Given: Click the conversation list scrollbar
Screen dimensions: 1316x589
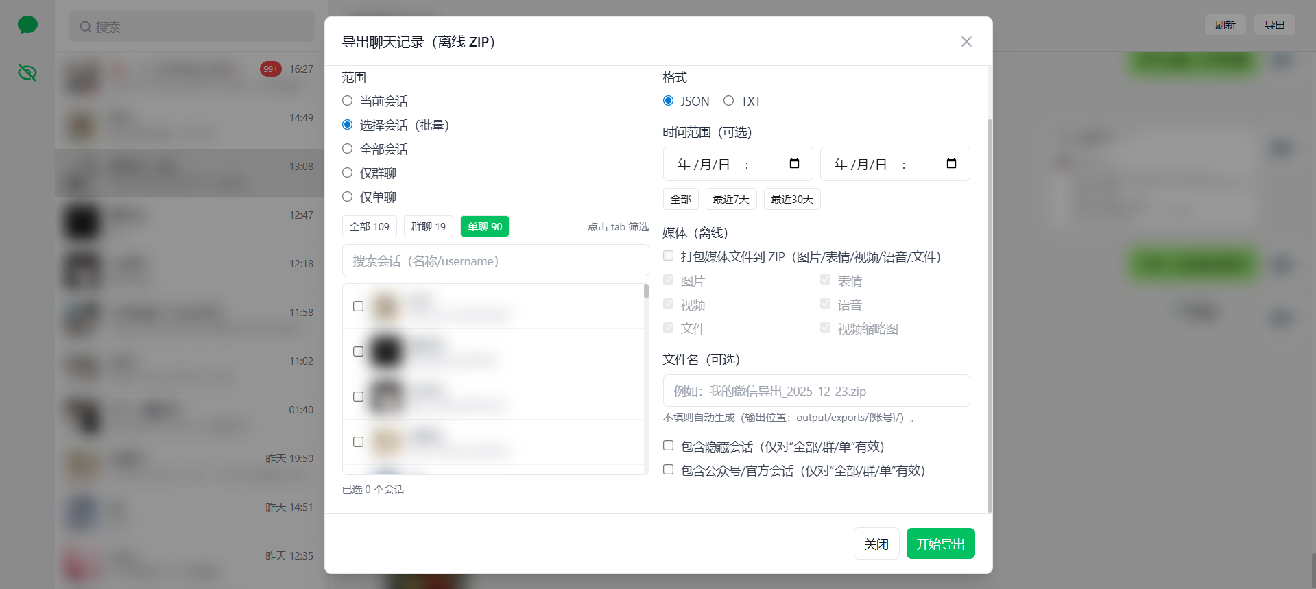Looking at the screenshot, I should pyautogui.click(x=646, y=292).
